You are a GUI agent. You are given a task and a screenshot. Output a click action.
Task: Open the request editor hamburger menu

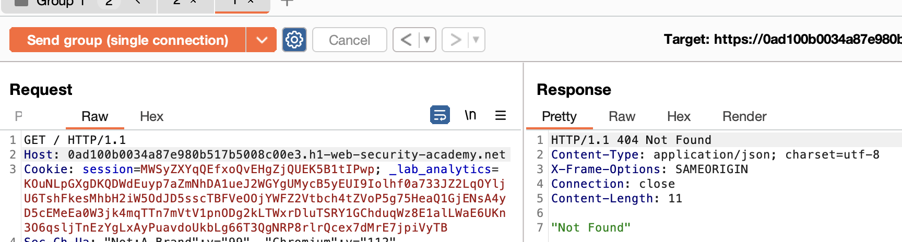pos(500,115)
